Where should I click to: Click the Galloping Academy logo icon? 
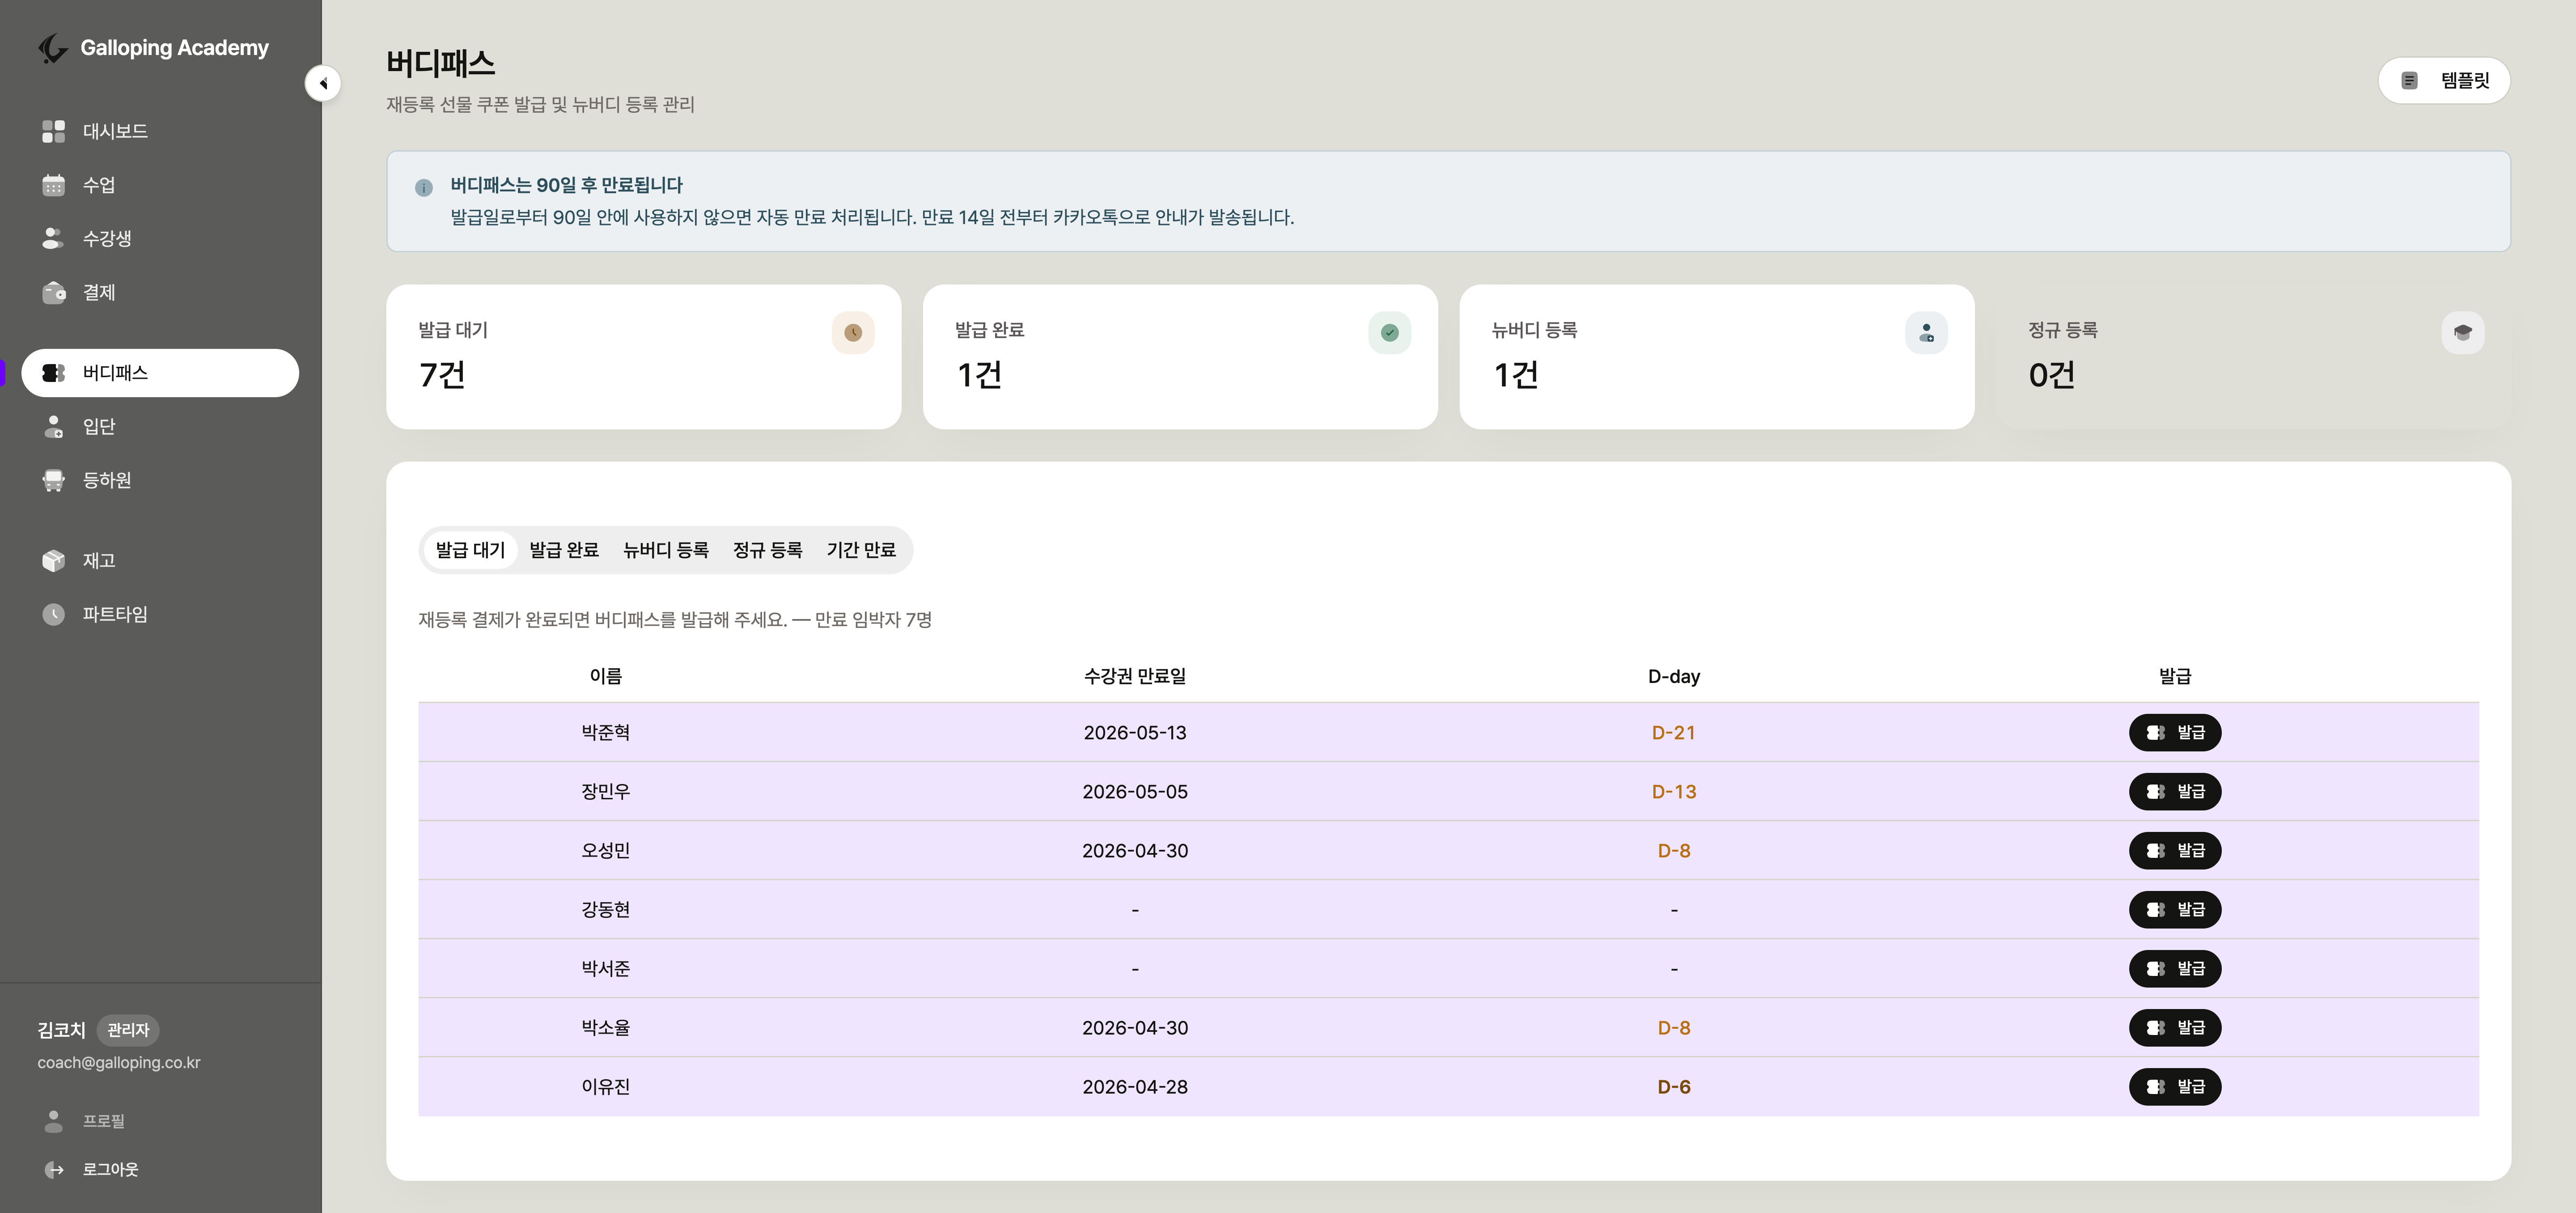[53, 48]
